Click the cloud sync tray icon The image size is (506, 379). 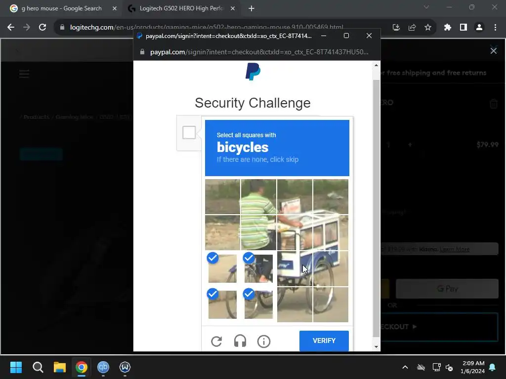click(x=421, y=367)
